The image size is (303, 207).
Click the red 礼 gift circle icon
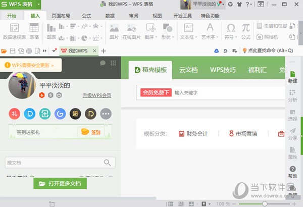pos(14,114)
